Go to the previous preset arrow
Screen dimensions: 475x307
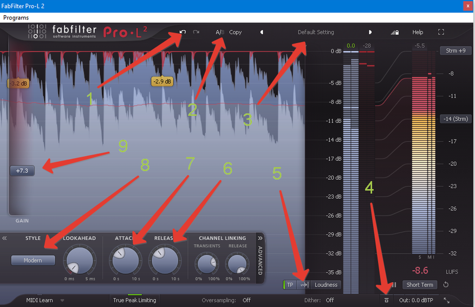[262, 32]
